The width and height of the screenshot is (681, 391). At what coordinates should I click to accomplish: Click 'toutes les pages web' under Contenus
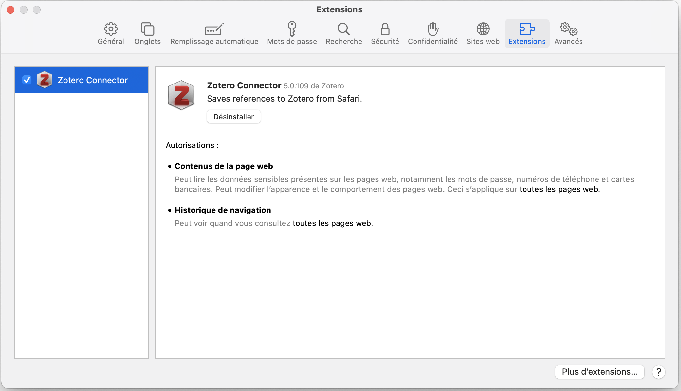click(x=559, y=189)
